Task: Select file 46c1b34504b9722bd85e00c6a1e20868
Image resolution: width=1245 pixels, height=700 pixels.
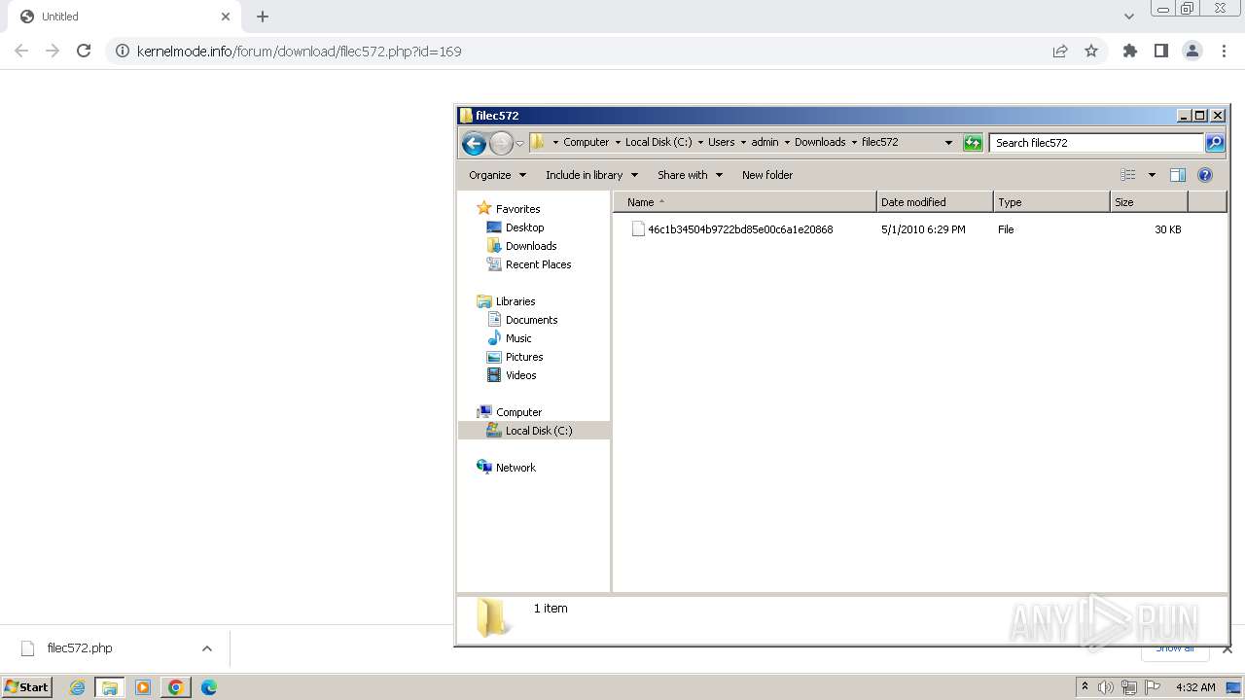Action: click(740, 229)
